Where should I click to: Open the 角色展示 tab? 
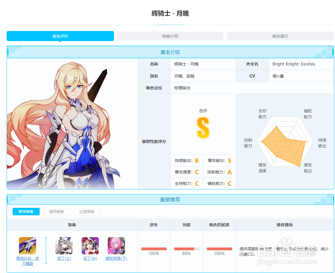tap(280, 36)
